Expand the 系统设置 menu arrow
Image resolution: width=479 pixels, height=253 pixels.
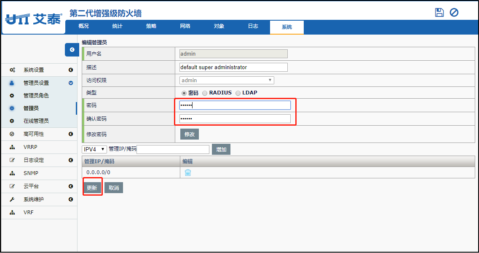(x=71, y=70)
